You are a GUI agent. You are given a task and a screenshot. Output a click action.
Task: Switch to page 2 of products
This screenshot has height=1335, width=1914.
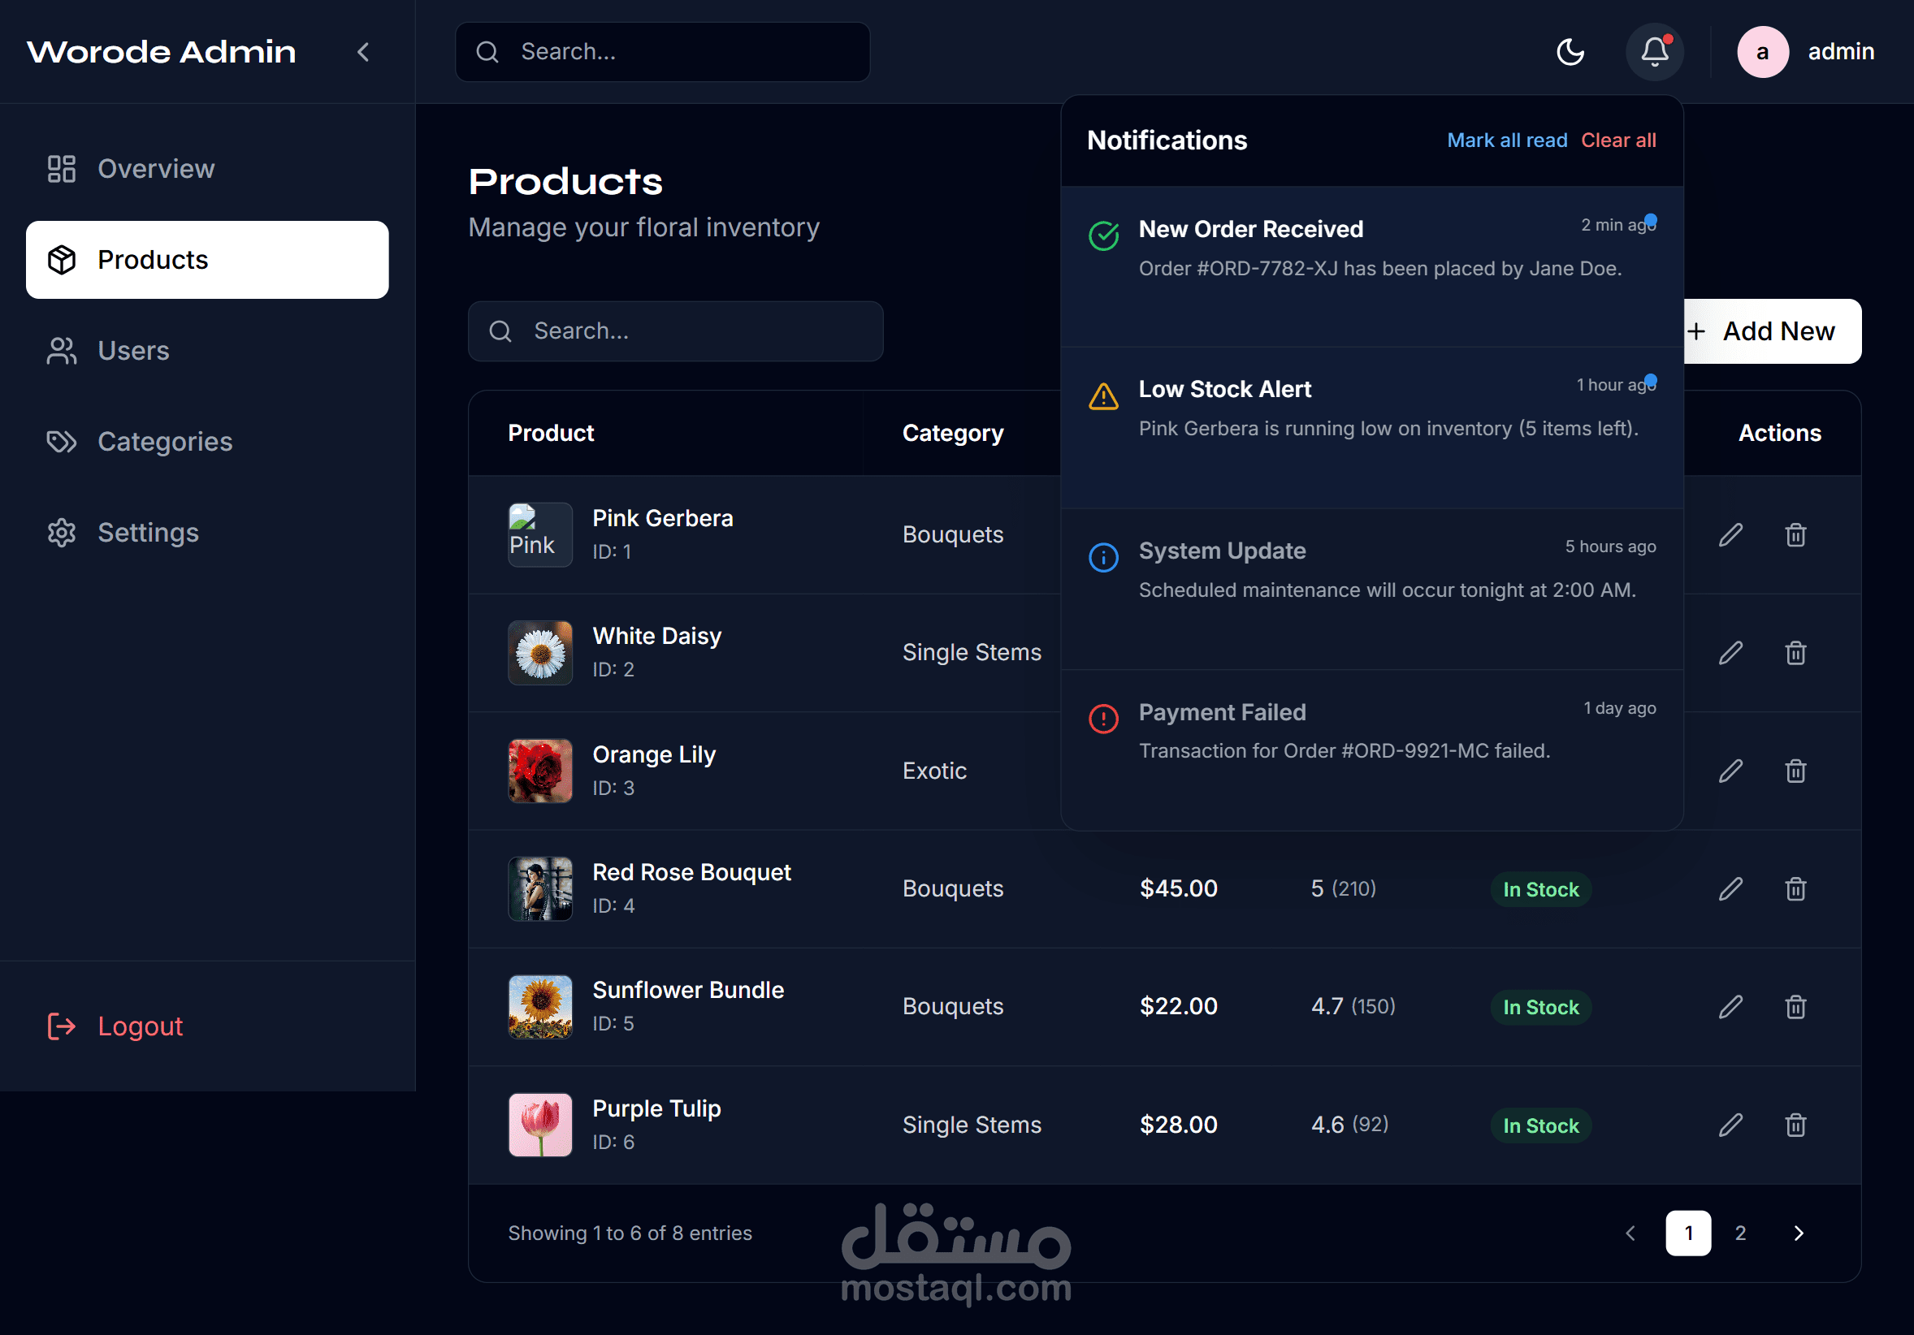tap(1740, 1233)
